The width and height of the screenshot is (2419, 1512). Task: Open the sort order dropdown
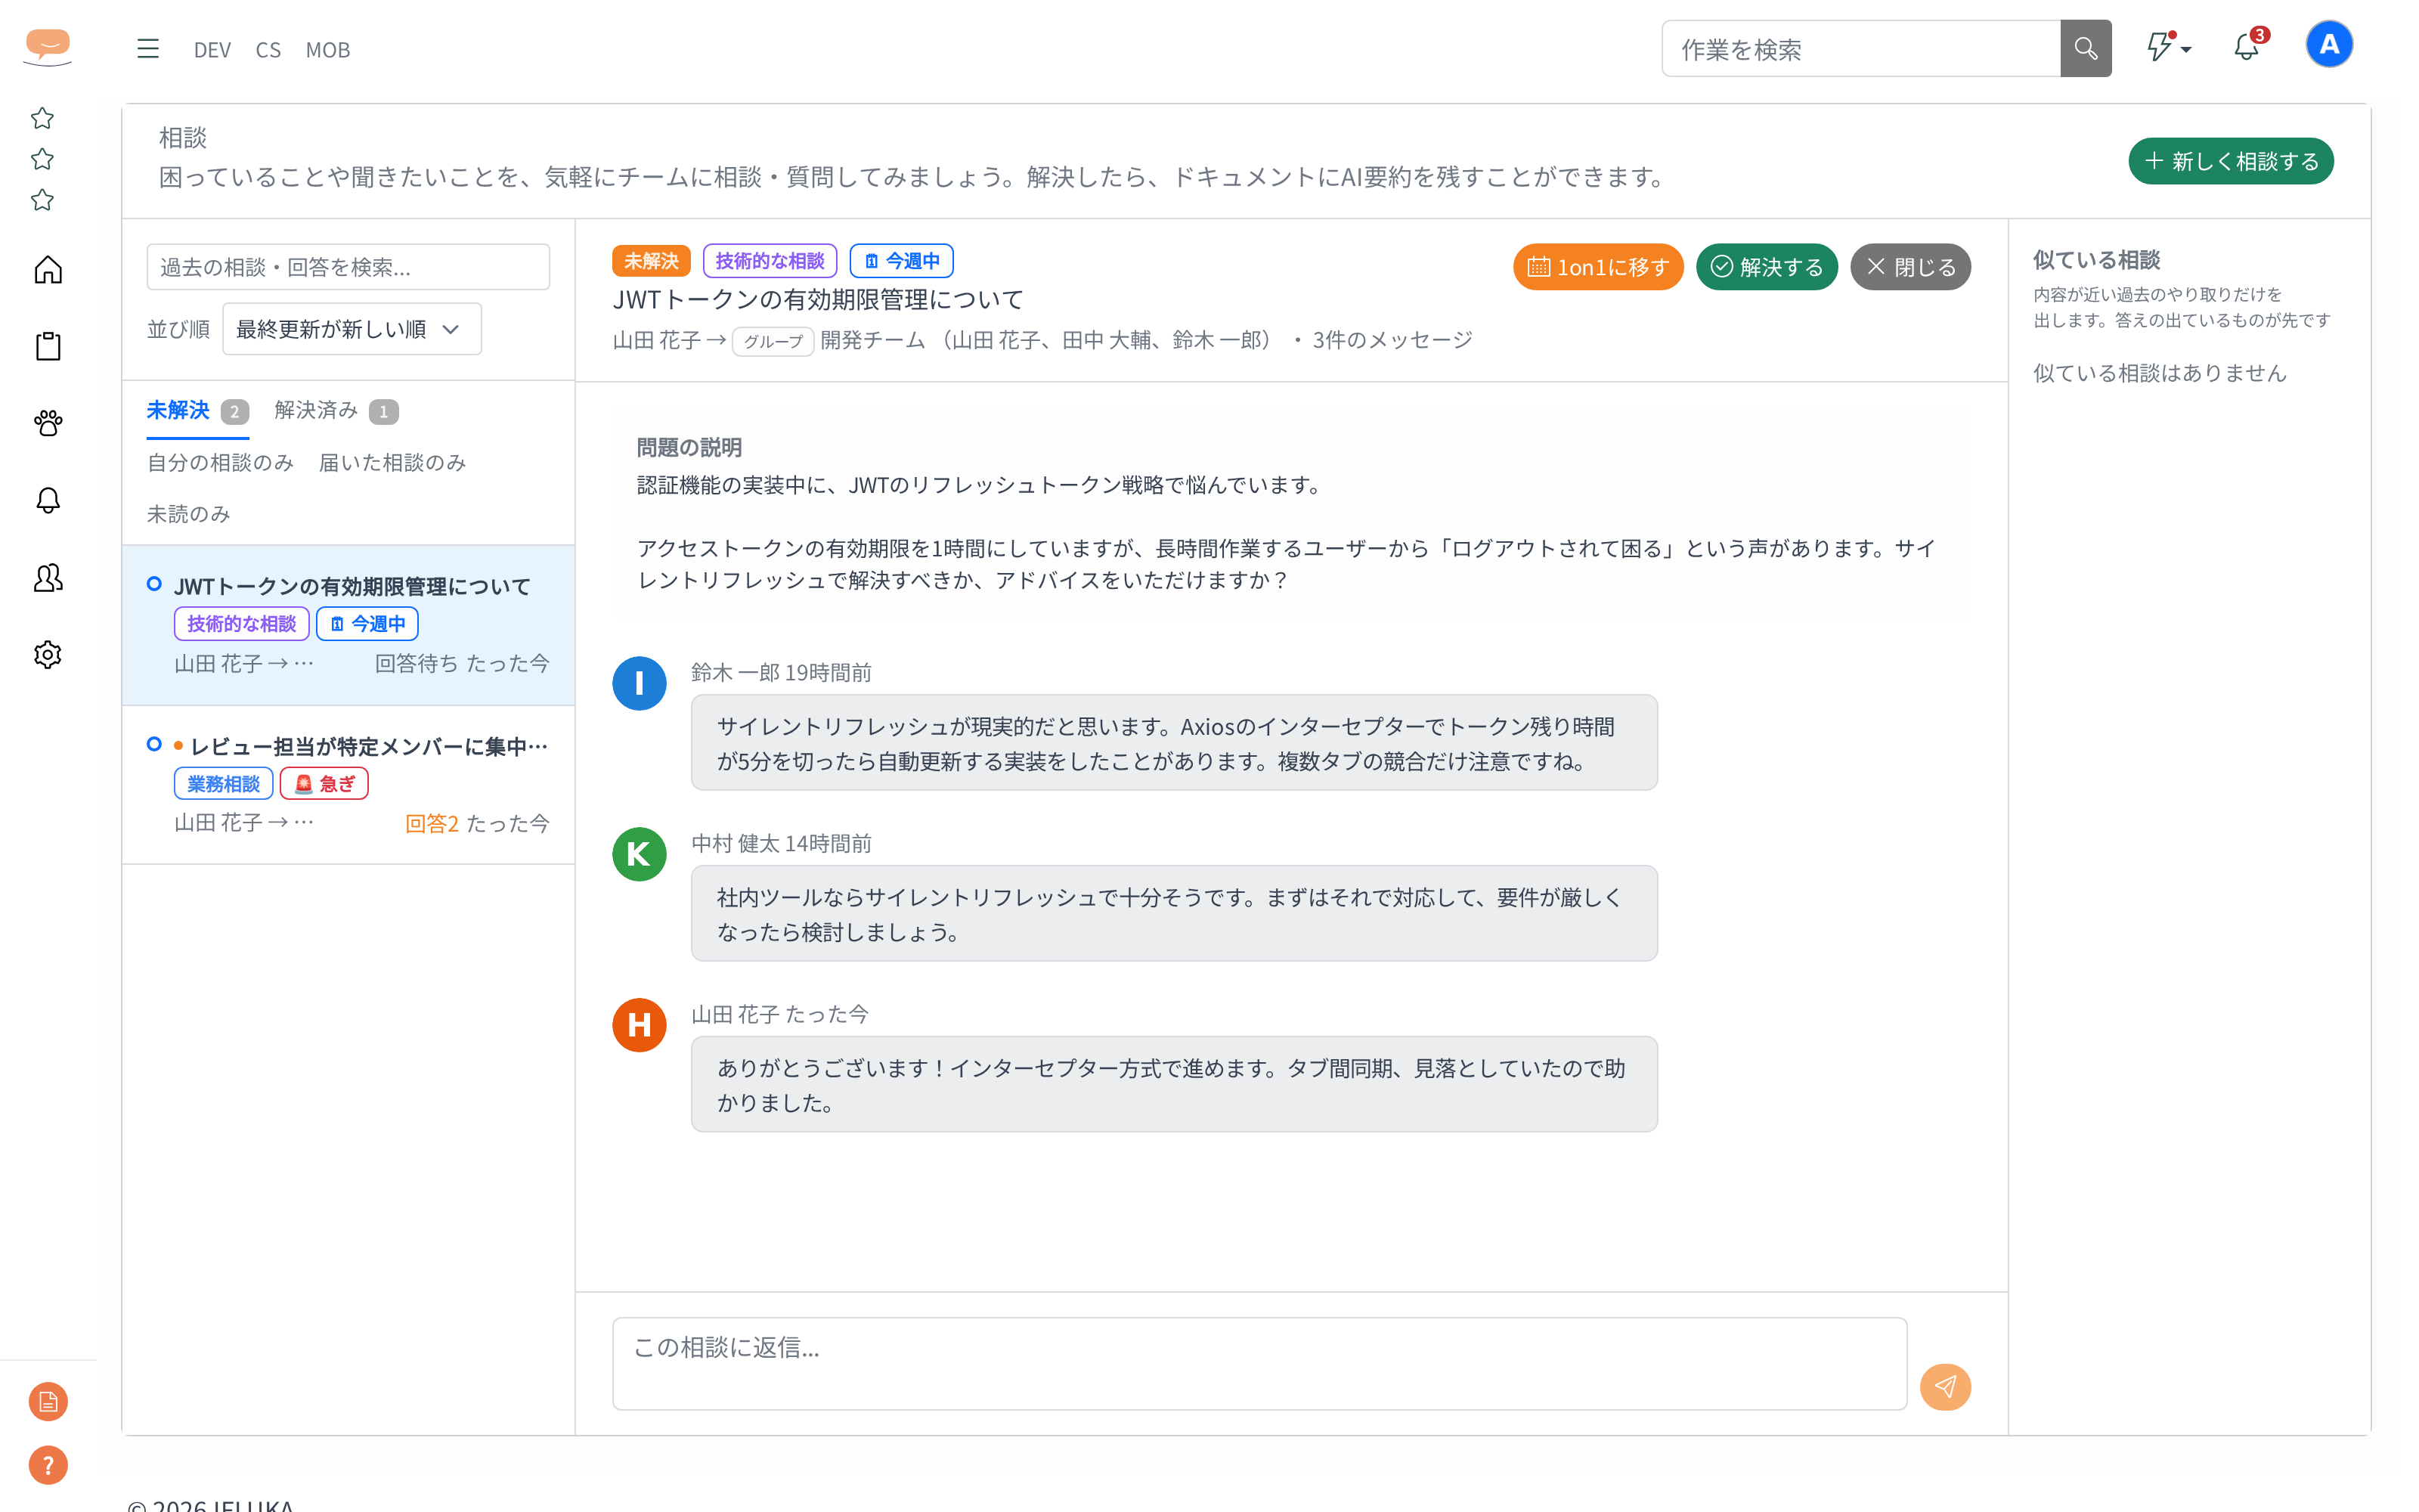pos(351,329)
